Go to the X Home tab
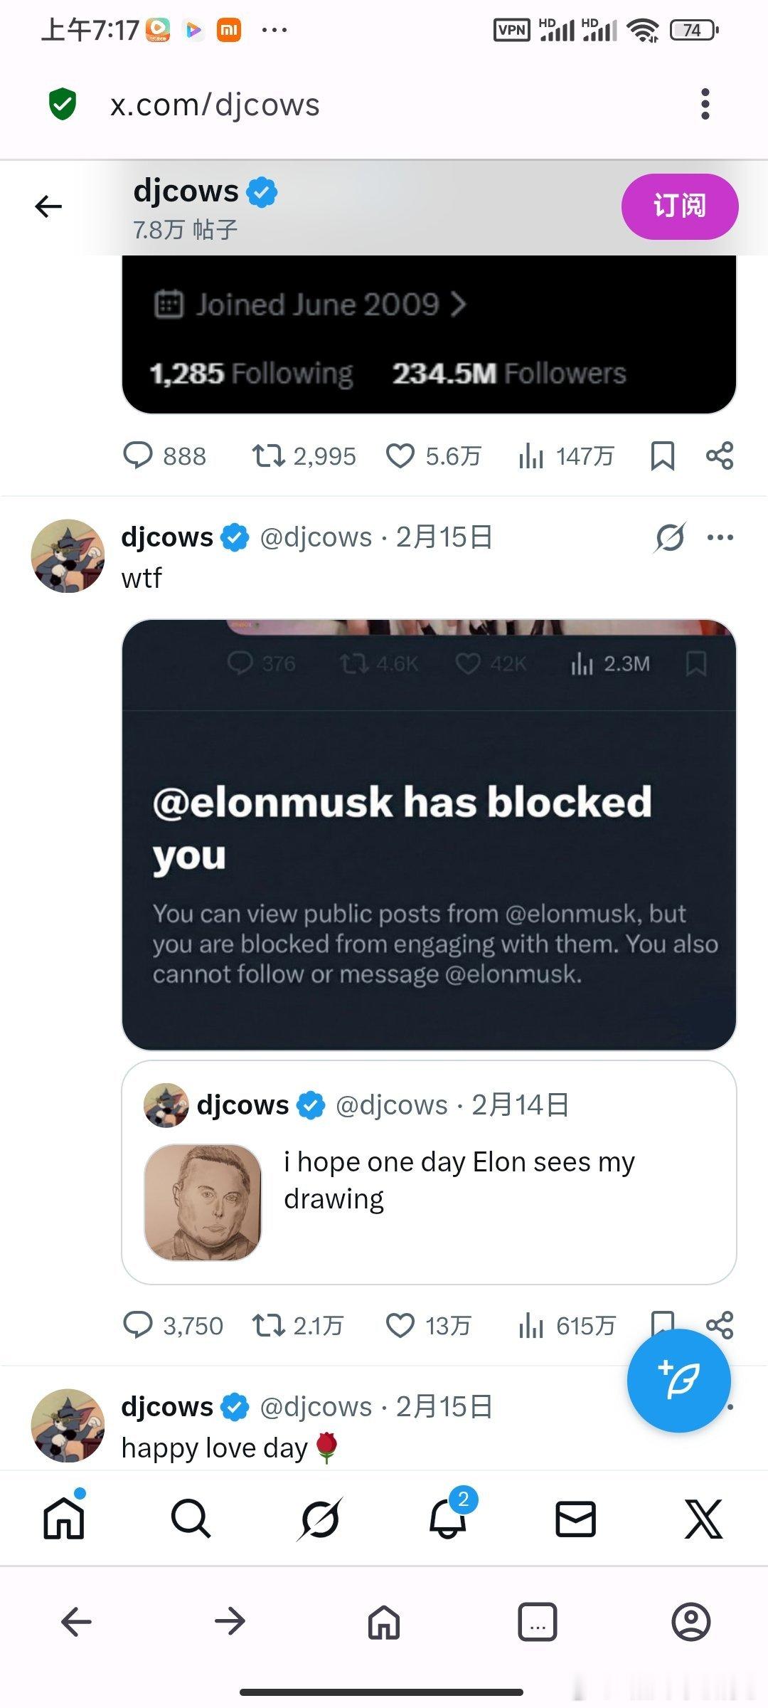The image size is (768, 1708). point(64,1519)
